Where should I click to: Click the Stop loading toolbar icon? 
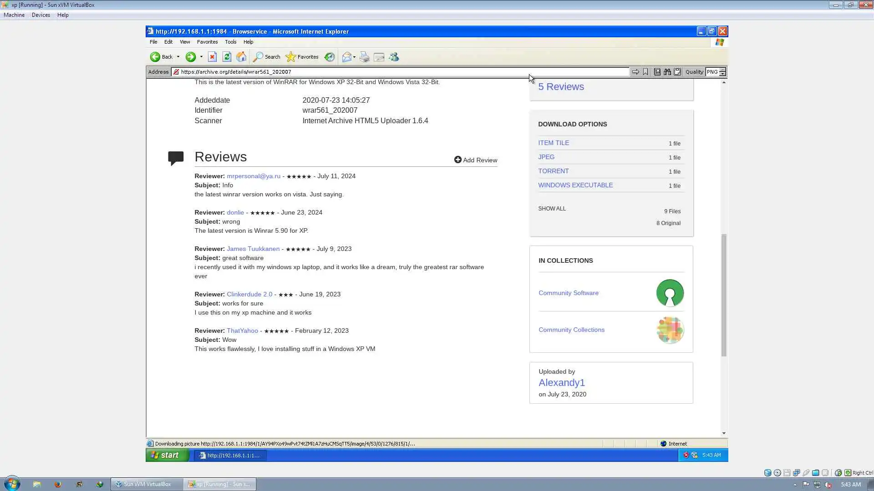(212, 57)
